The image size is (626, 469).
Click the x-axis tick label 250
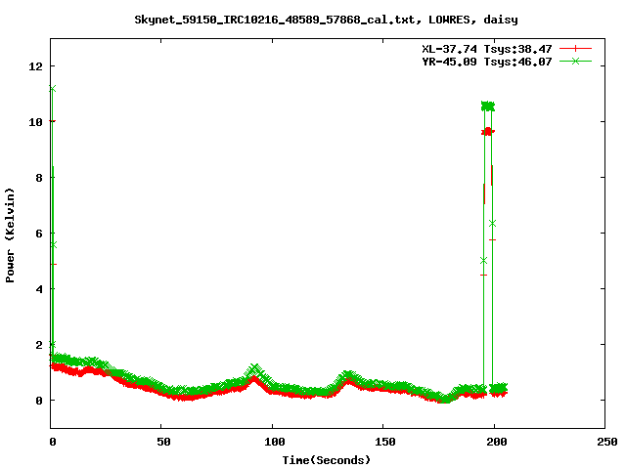(607, 442)
